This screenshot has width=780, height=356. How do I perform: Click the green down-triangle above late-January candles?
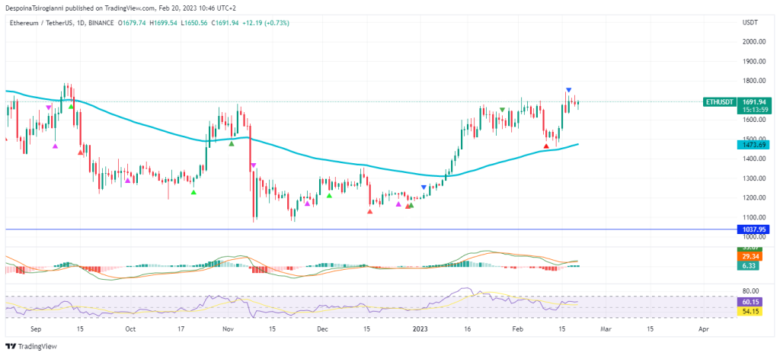click(502, 111)
